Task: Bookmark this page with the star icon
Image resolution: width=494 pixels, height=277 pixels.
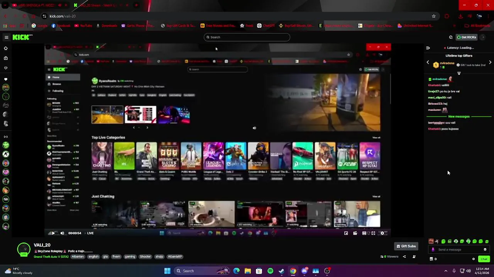Action: coord(434,16)
